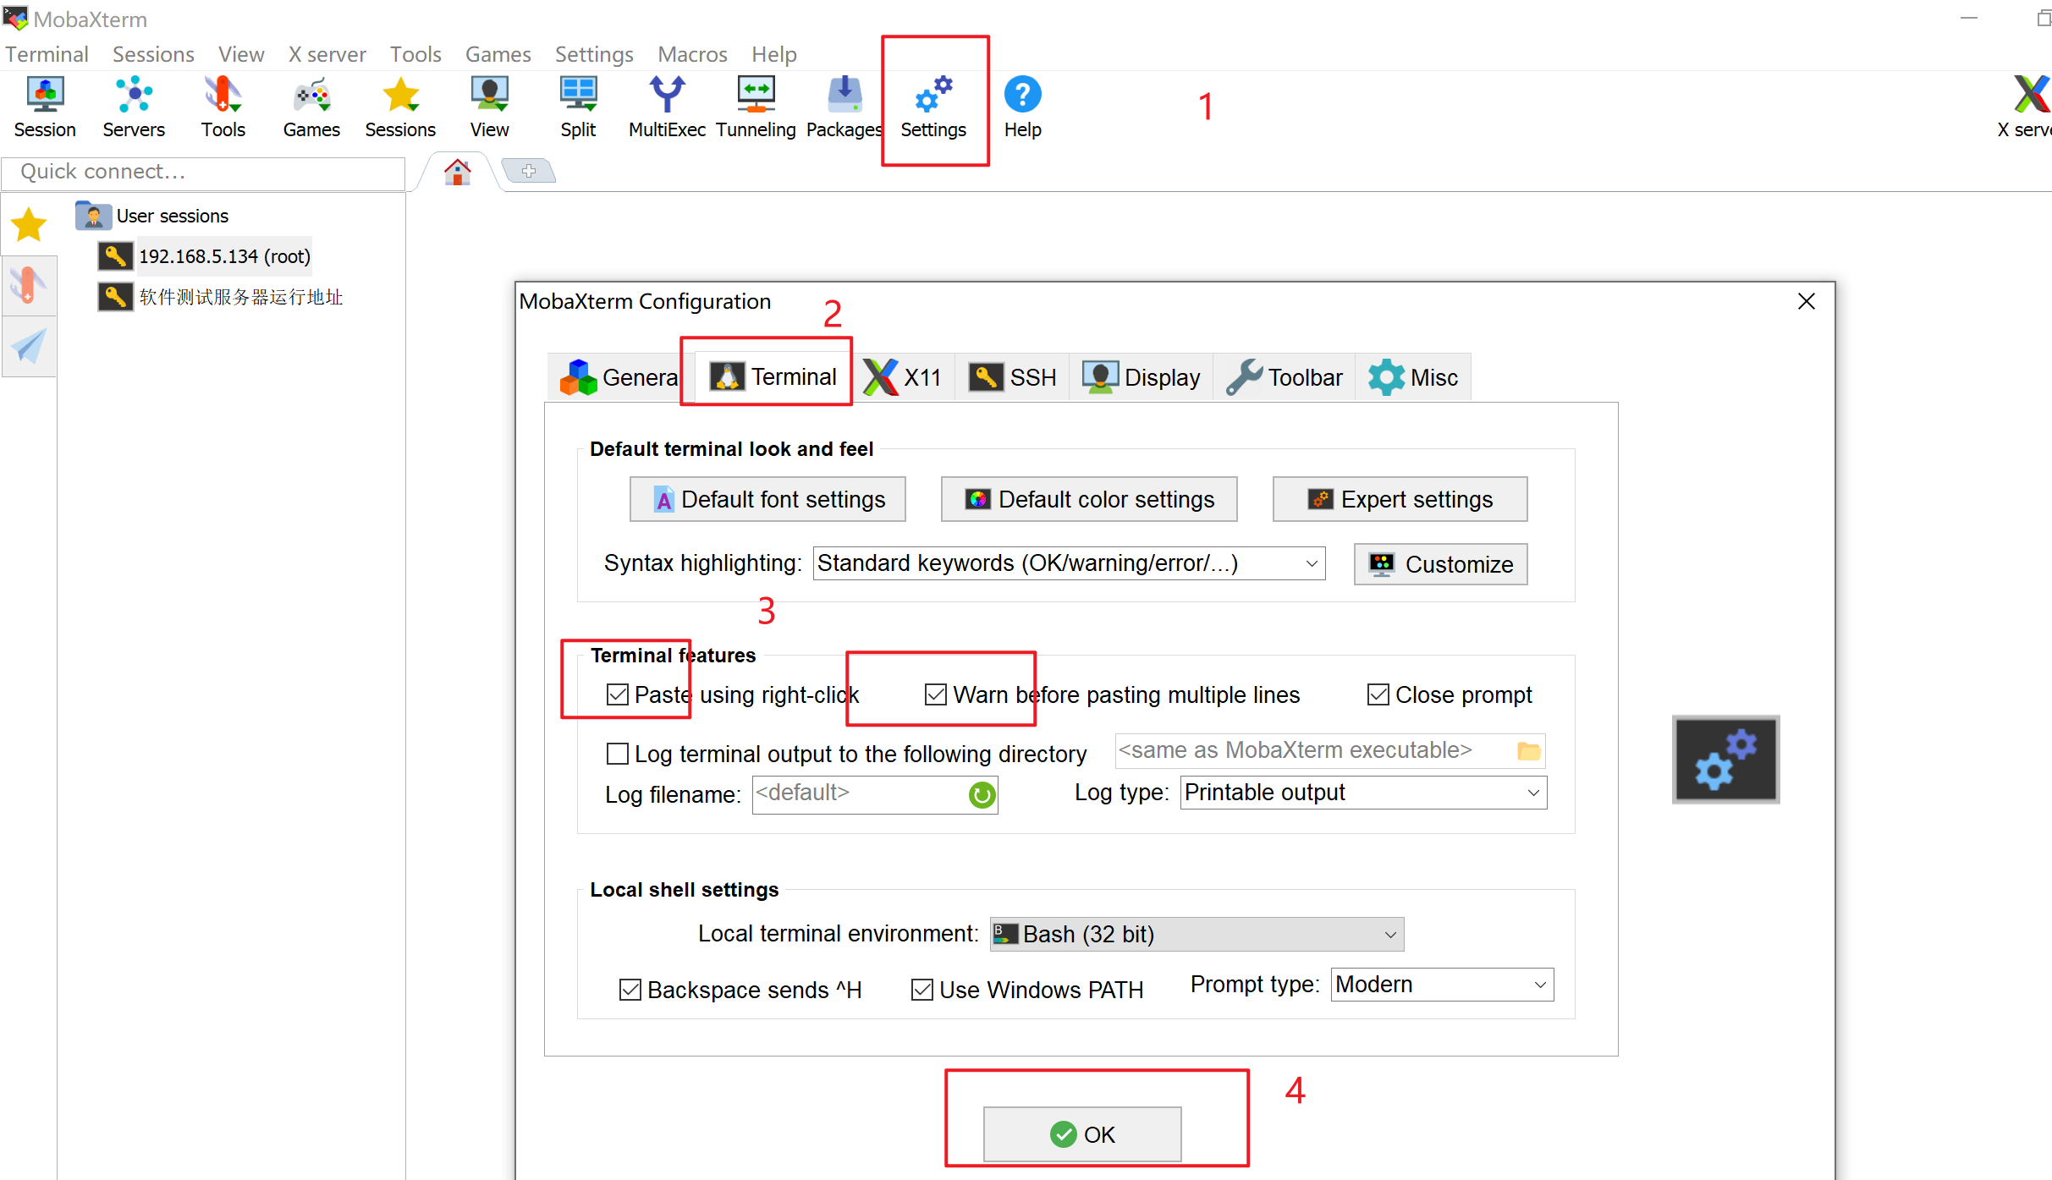Image resolution: width=2052 pixels, height=1180 pixels.
Task: Open the Settings menu in menu bar
Action: pos(594,54)
